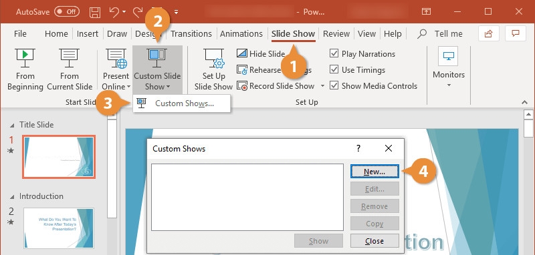Select slide 1 thumbnail
This screenshot has width=535, height=255.
click(x=59, y=157)
